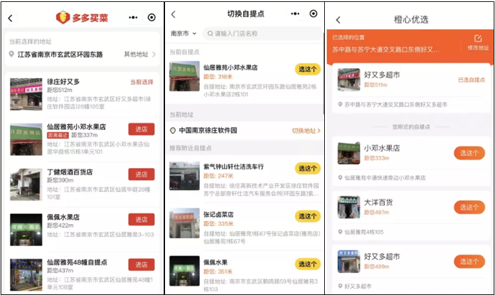The height and width of the screenshot is (295, 495).
Task: Choose 仙居雅苑小邓水果店 with 选这个
Action: pos(308,69)
